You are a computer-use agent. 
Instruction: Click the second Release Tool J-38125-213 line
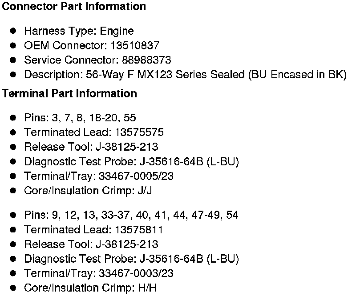point(91,244)
